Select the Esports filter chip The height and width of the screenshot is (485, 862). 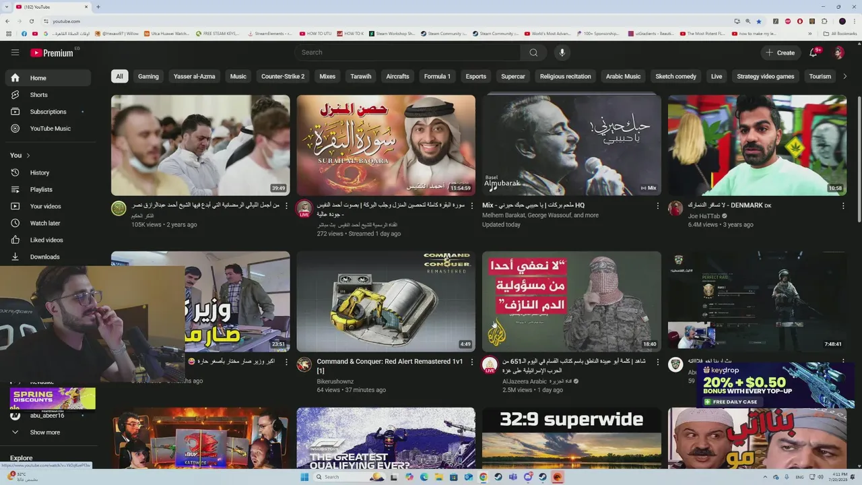475,77
